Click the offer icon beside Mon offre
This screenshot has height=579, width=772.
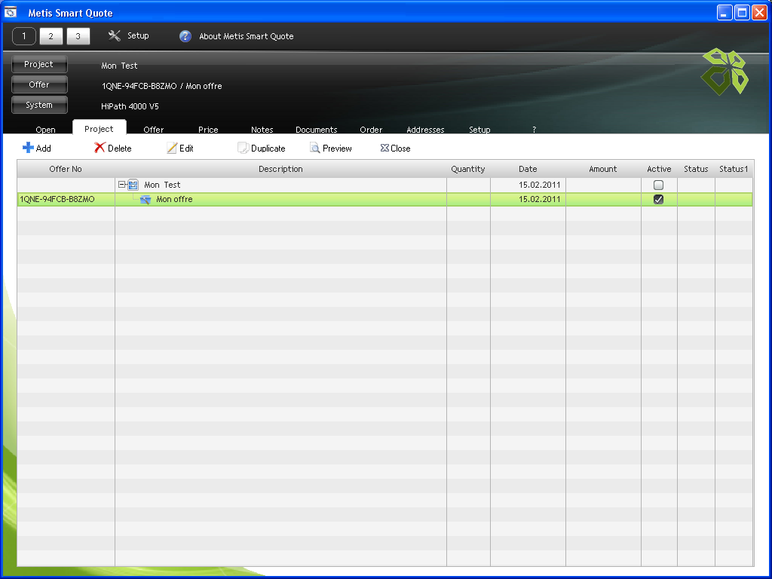pyautogui.click(x=146, y=199)
